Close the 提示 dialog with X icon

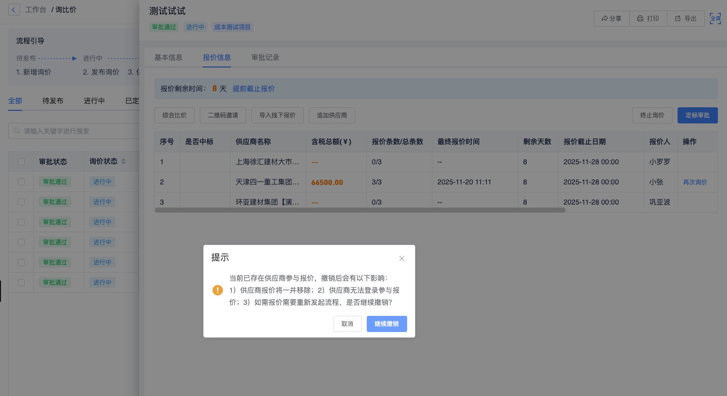click(402, 258)
